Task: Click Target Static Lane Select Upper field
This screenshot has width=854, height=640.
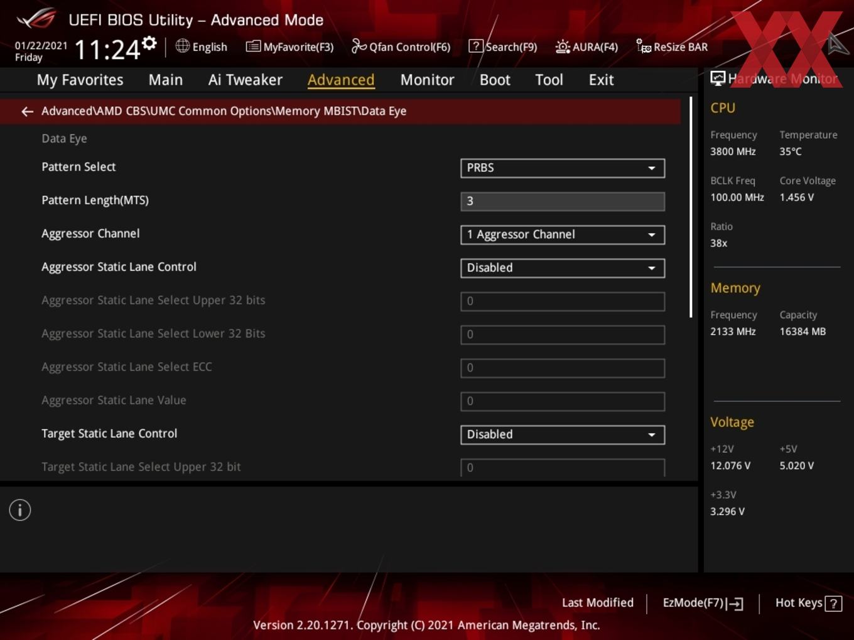Action: (563, 467)
